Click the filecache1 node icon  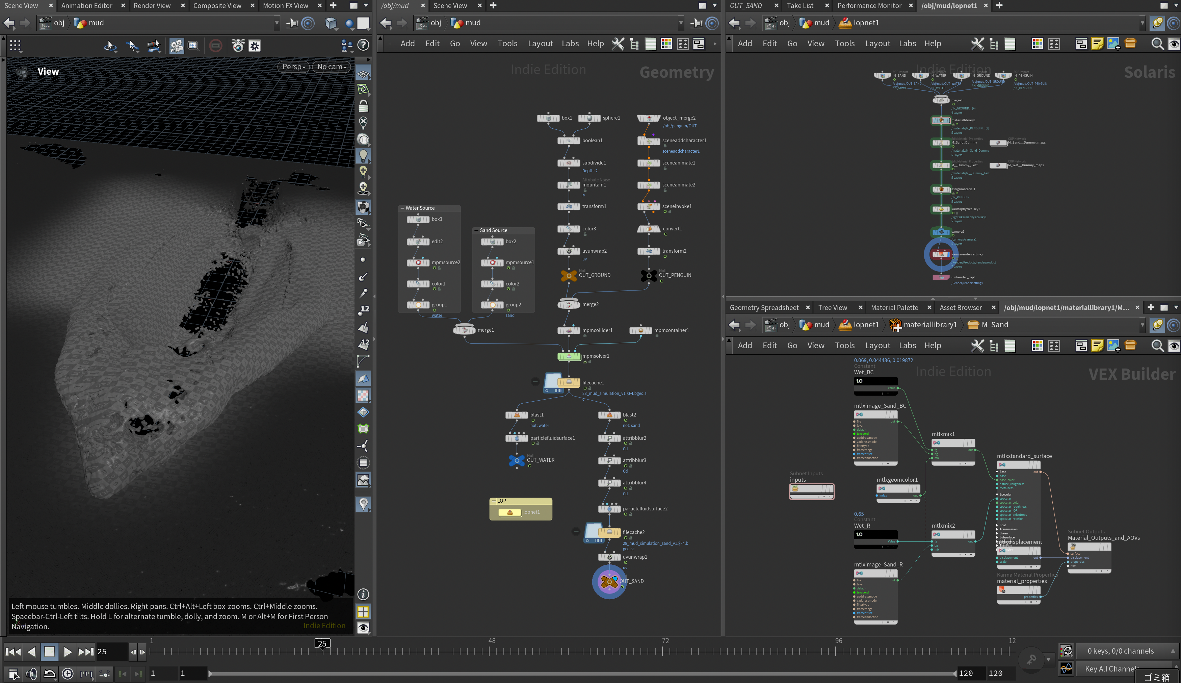pyautogui.click(x=569, y=382)
